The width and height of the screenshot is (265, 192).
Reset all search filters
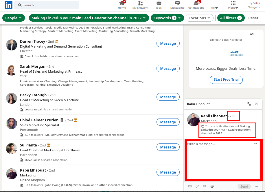[x=253, y=18]
